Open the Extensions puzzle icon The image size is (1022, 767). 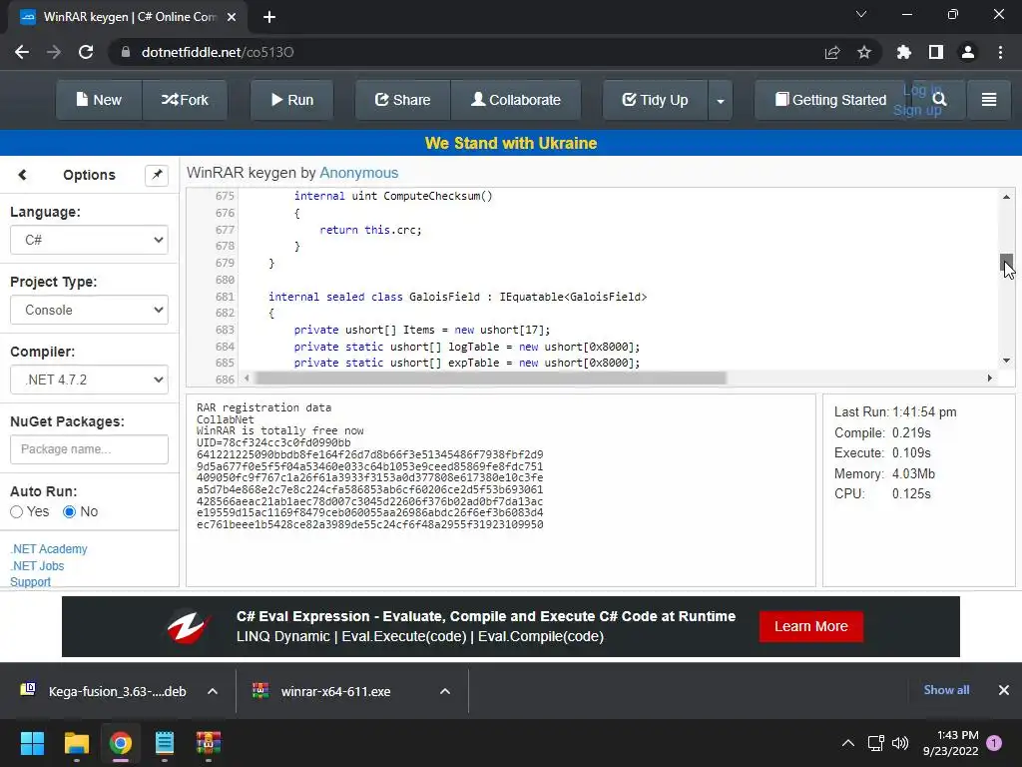[x=904, y=52]
